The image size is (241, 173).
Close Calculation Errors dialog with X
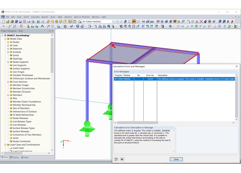[237, 66]
